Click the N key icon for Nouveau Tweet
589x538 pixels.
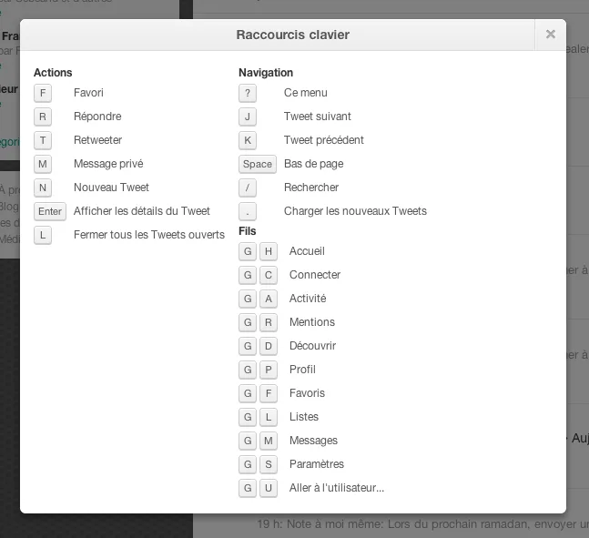coord(43,188)
